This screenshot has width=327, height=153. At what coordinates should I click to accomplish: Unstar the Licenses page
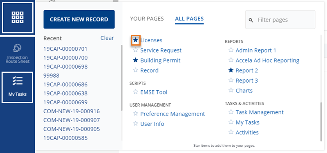(x=136, y=40)
